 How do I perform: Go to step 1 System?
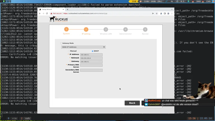tap(66, 29)
